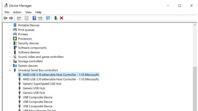Open the Action menu
Image resolution: width=198 pixels, height=111 pixels.
(x=17, y=12)
